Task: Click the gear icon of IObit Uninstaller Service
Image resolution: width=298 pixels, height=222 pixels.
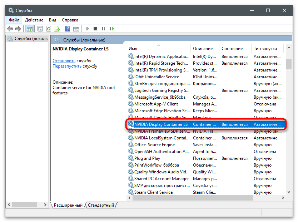Action: click(130, 77)
